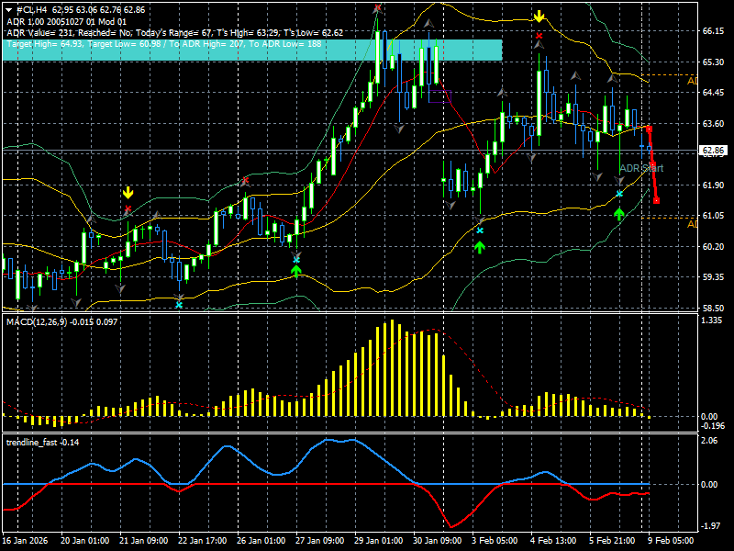Open the chart menu triangle beside #CL,H4

click(x=9, y=10)
